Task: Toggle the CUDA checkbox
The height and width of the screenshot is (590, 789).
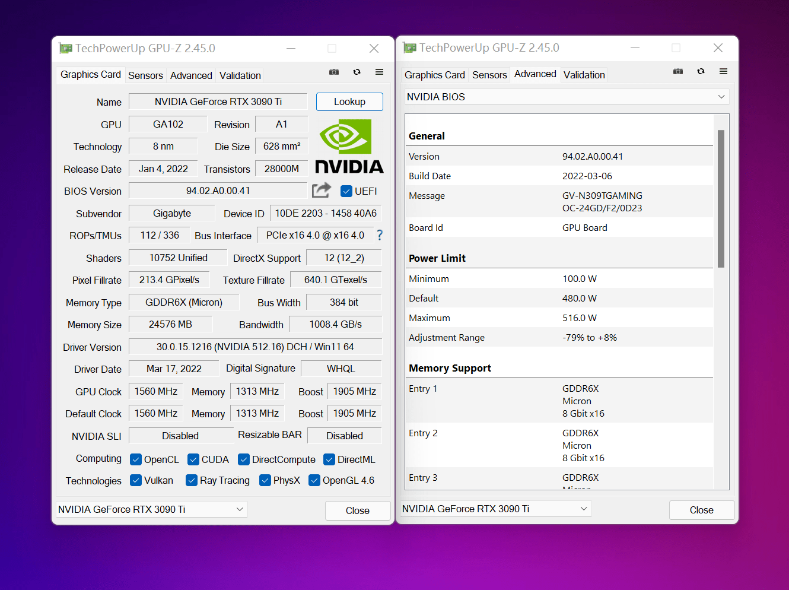Action: (193, 459)
